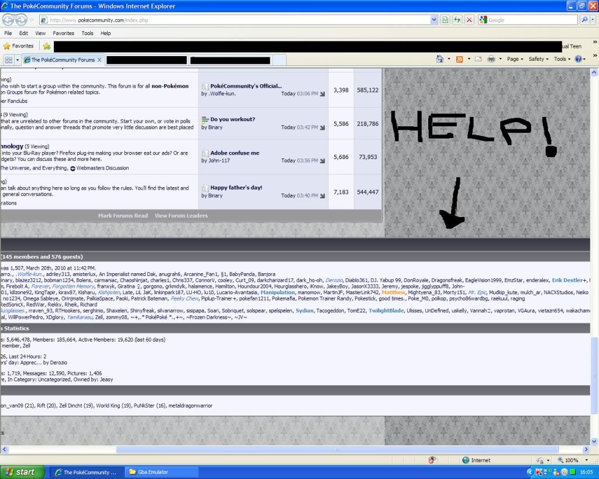Expand the Feeds dropdown arrow
599x479 pixels.
tap(469, 59)
